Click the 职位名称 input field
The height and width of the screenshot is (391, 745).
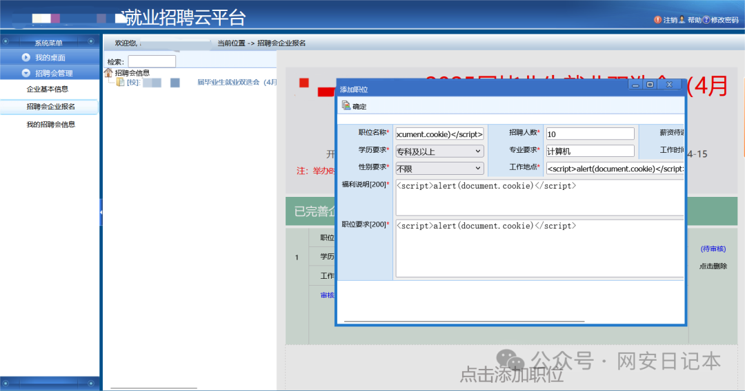439,134
